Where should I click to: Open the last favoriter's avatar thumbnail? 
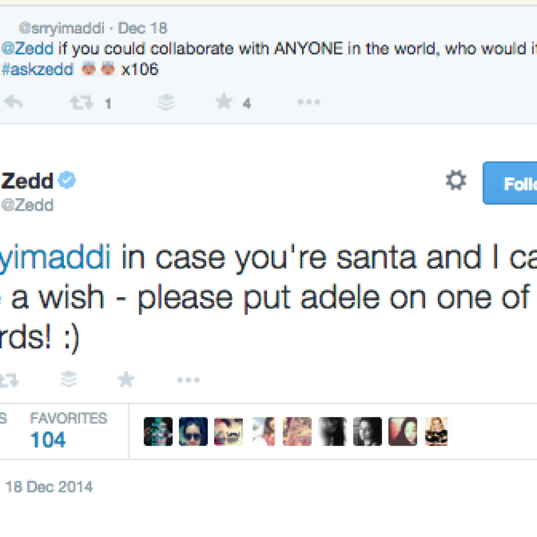point(437,432)
